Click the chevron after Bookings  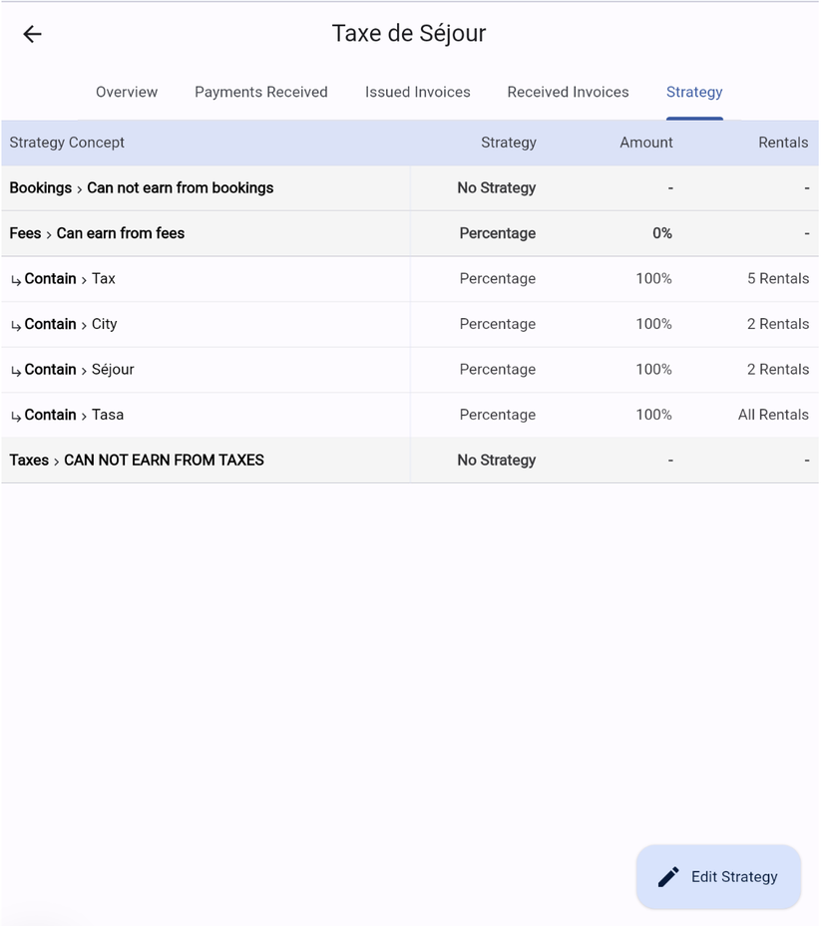click(78, 187)
